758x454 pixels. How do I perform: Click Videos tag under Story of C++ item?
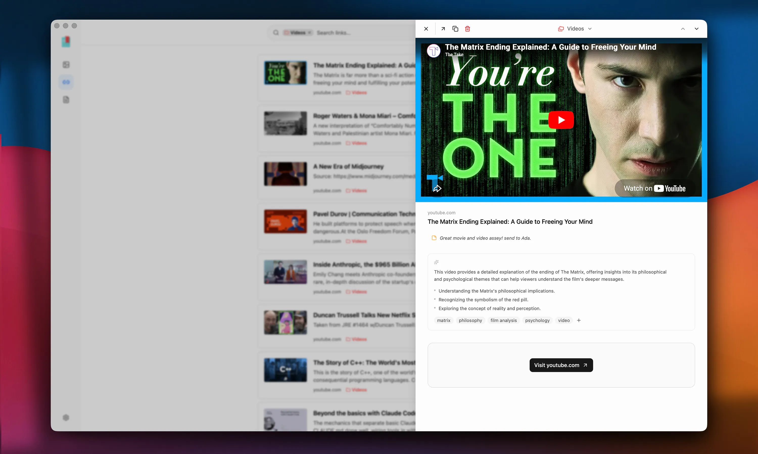click(x=356, y=390)
